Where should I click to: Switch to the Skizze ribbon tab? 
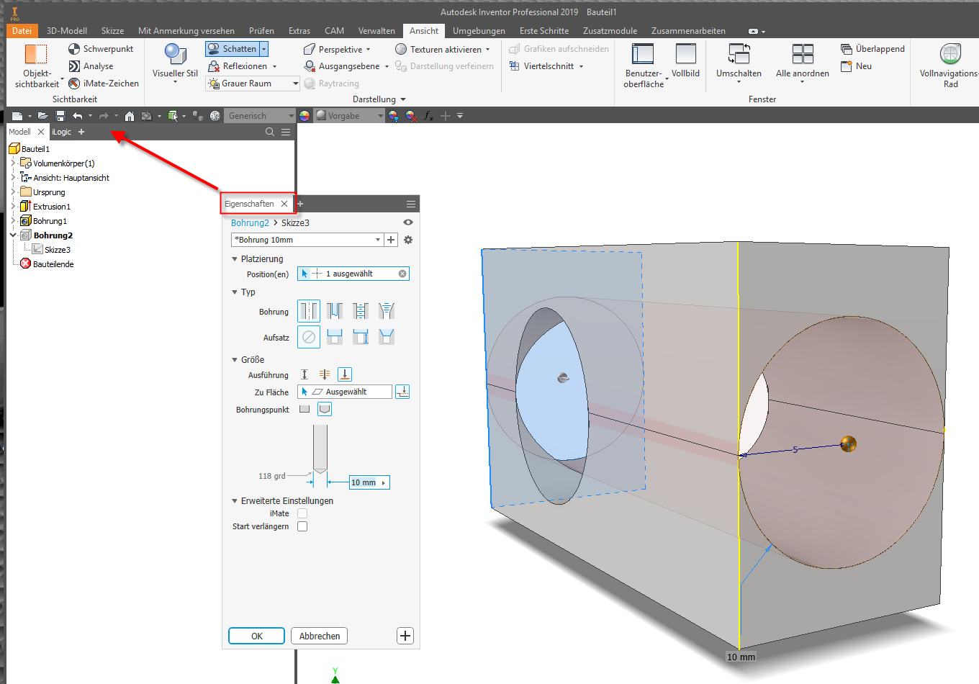tap(112, 31)
